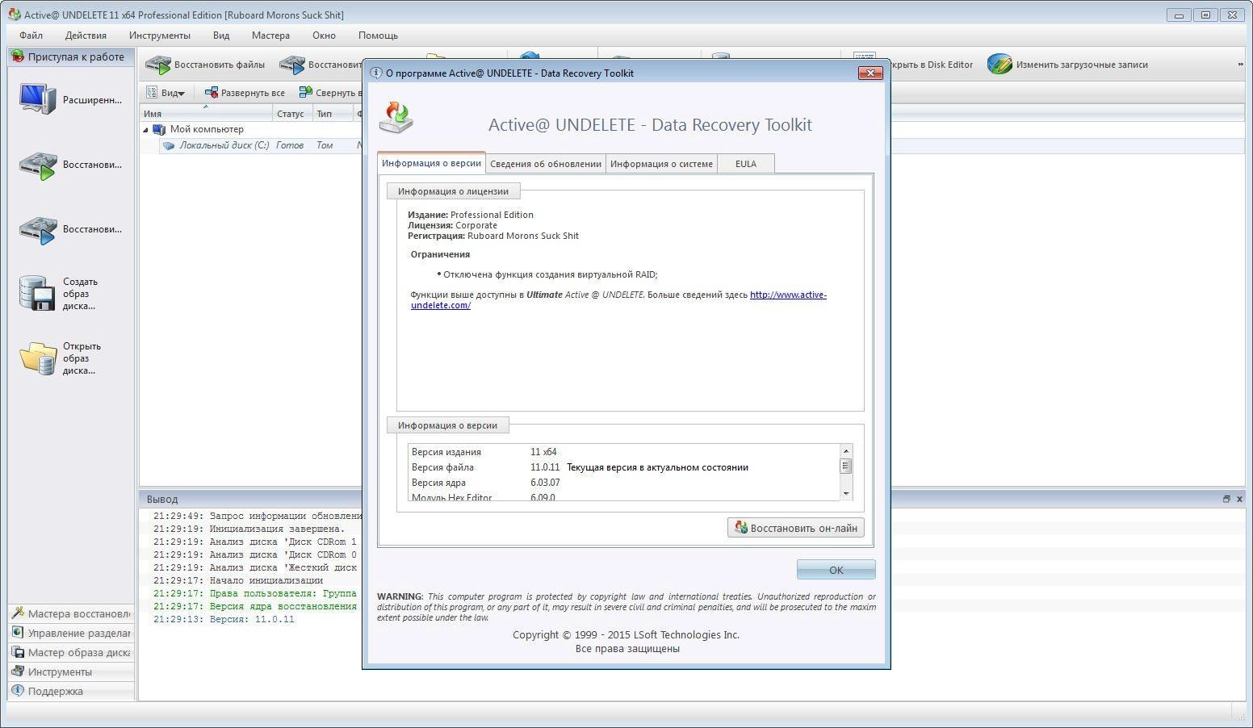The width and height of the screenshot is (1253, 728).
Task: Click the 'Версия файла' row in version list
Action: coord(623,467)
